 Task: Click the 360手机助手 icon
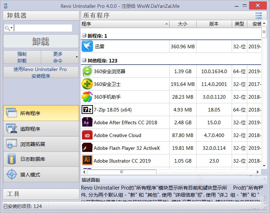pyautogui.click(x=87, y=97)
